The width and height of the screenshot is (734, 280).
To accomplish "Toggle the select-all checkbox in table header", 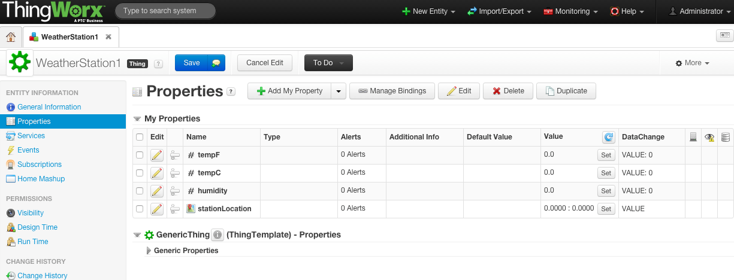I will (x=140, y=137).
